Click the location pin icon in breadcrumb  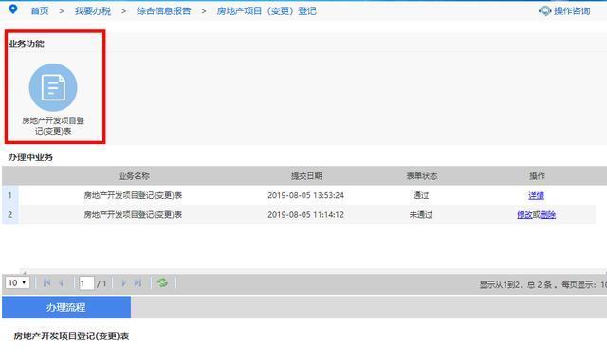click(x=12, y=9)
